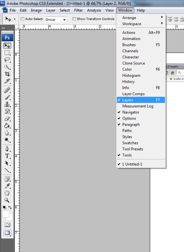
Task: Select the Path Selection tool
Action: (7, 163)
